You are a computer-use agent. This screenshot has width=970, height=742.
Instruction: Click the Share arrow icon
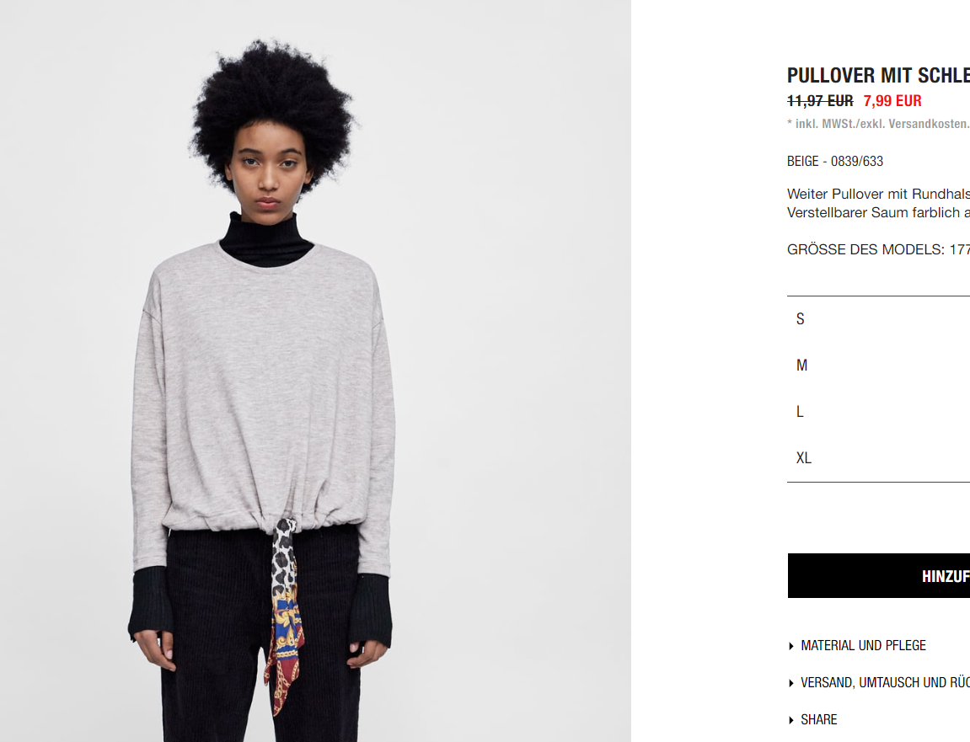pos(791,720)
